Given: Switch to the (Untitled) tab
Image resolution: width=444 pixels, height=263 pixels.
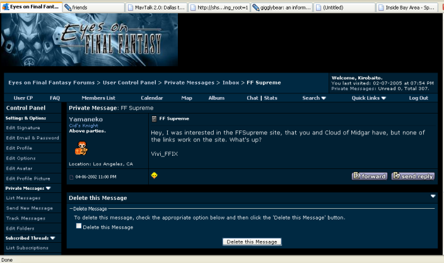Looking at the screenshot, I should [345, 8].
